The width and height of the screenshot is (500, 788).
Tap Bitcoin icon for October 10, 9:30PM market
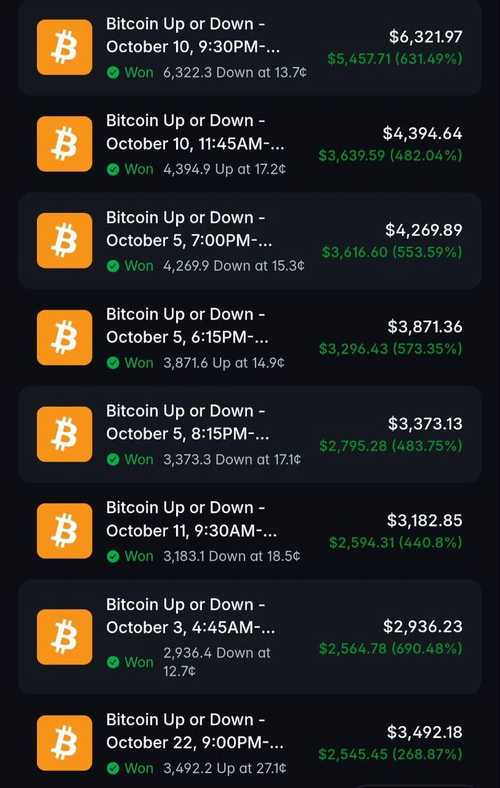point(64,47)
